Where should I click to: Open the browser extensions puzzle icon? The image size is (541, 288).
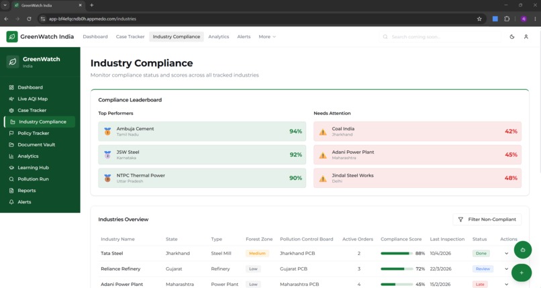[x=507, y=19]
